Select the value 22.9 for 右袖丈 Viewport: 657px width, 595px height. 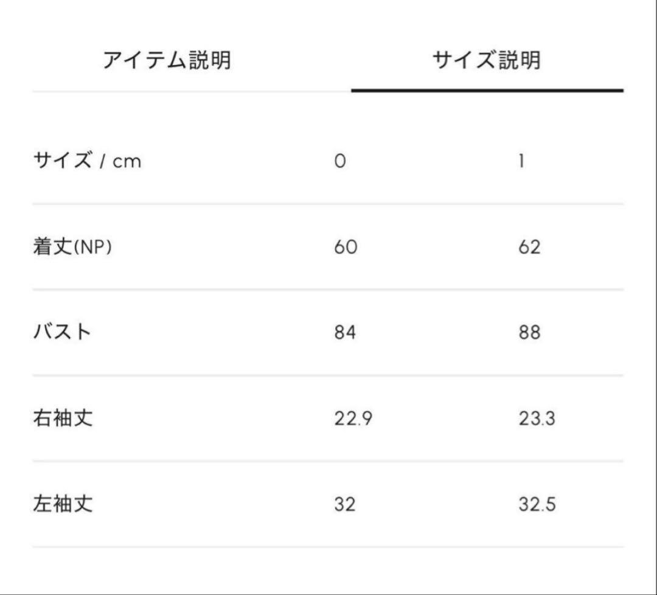pos(353,417)
